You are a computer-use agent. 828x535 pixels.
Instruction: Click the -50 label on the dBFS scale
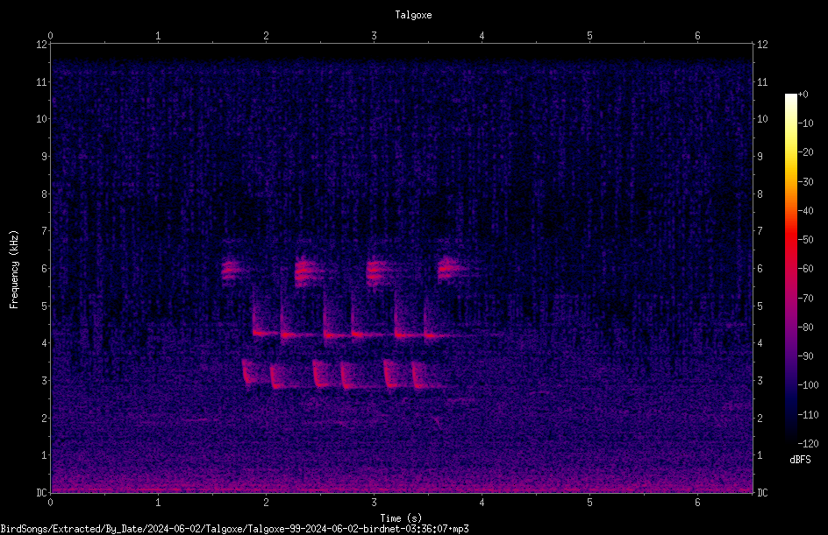[806, 239]
